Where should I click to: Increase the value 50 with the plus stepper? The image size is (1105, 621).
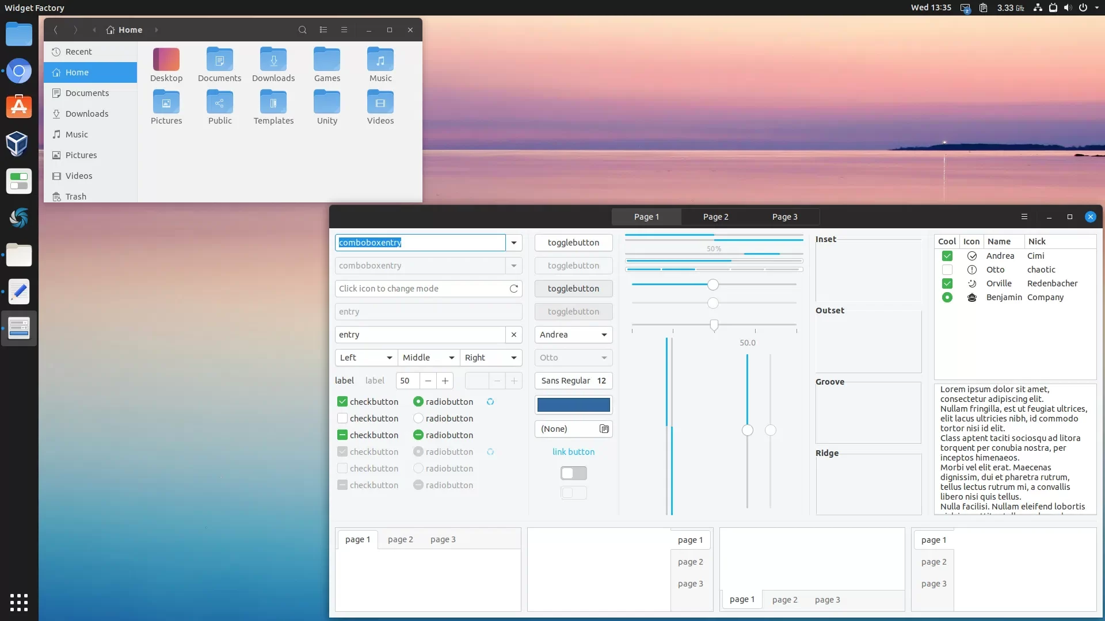tap(445, 381)
